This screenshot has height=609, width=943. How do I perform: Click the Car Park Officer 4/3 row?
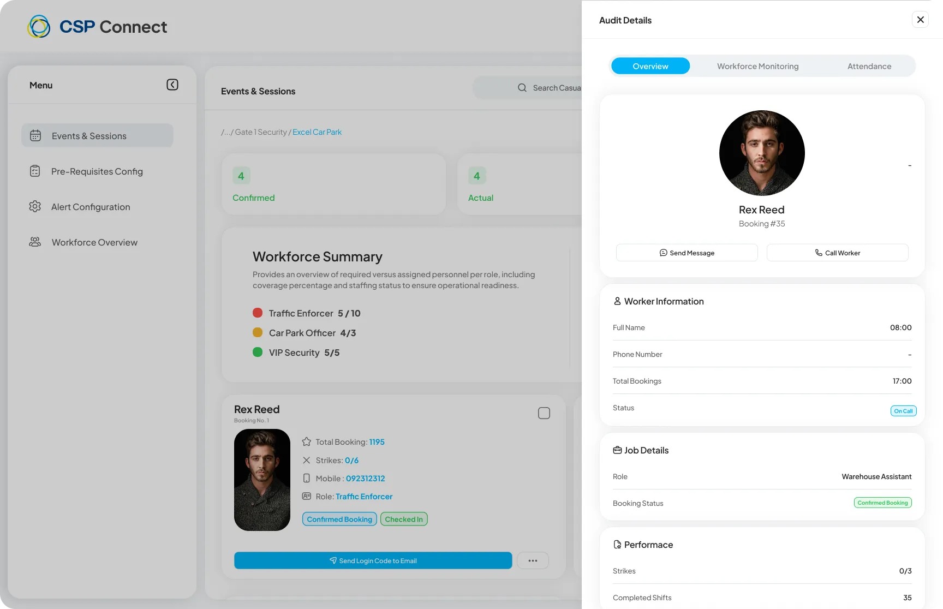click(x=305, y=332)
